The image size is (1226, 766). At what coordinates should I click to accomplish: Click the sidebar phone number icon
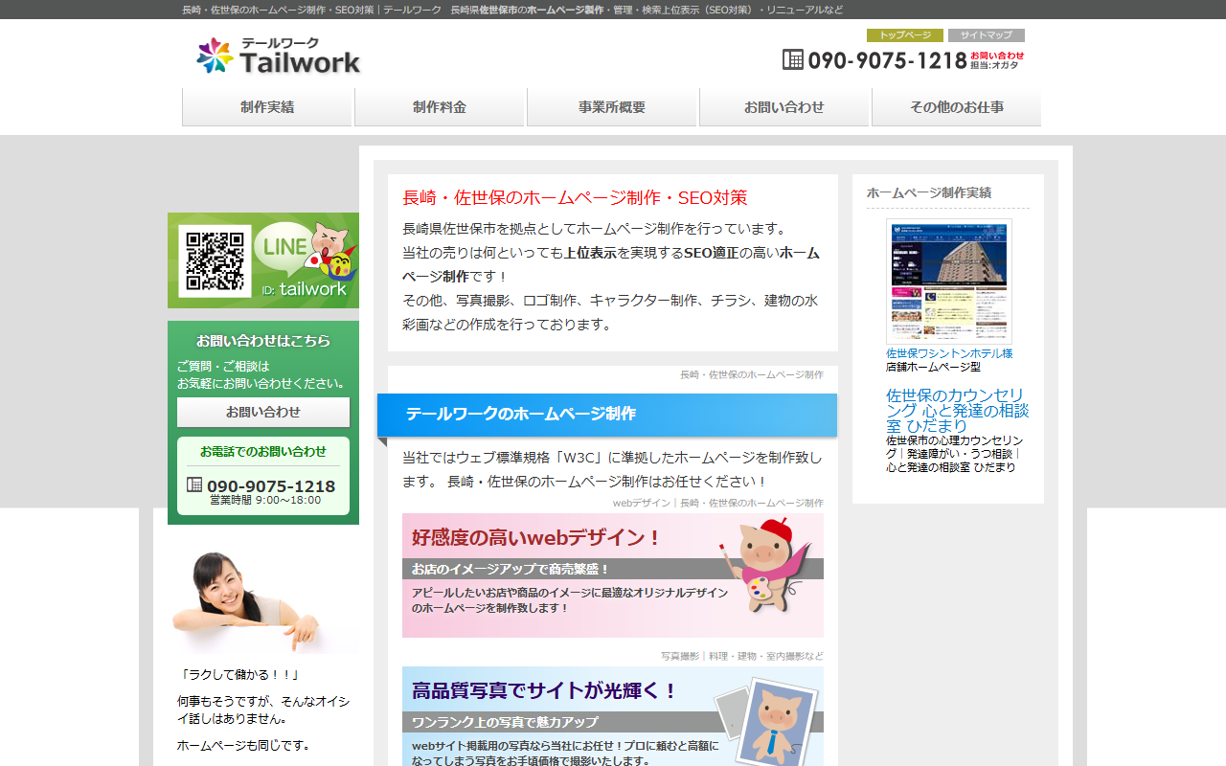[194, 485]
